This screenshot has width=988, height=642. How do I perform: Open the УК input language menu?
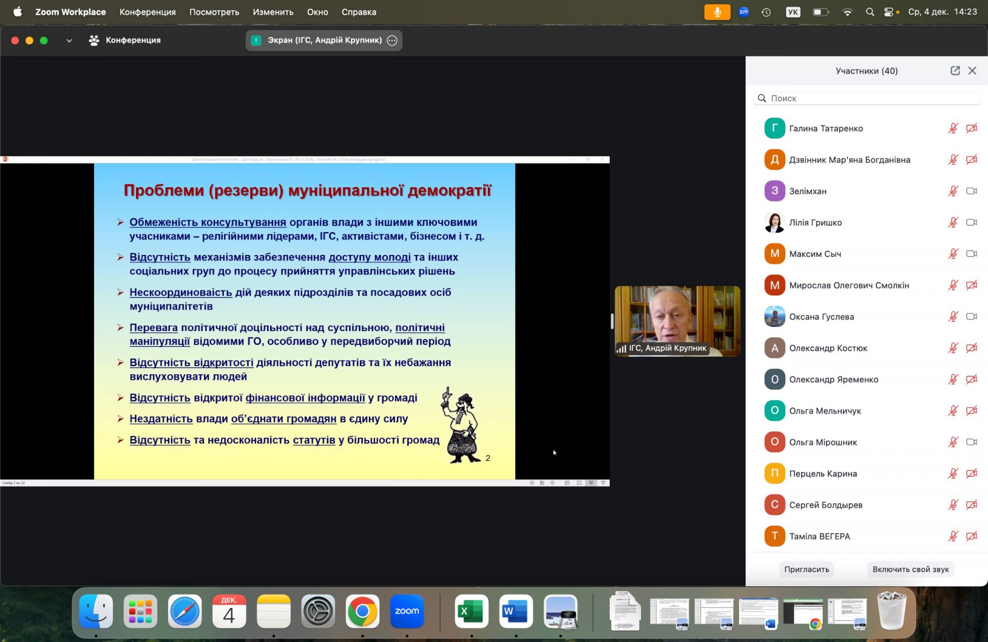coord(793,12)
